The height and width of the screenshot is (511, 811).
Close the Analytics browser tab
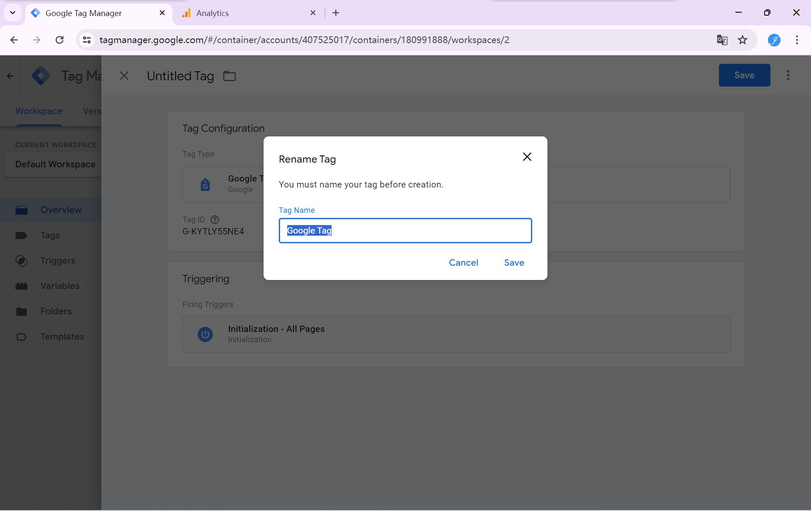313,13
